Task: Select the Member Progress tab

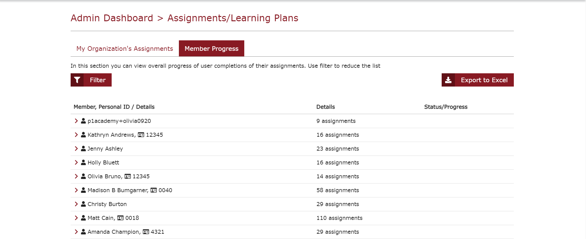Action: point(212,49)
